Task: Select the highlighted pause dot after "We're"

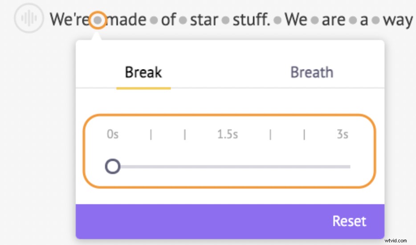Action: tap(98, 20)
